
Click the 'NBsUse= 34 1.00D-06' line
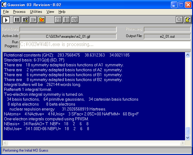pos(47,129)
